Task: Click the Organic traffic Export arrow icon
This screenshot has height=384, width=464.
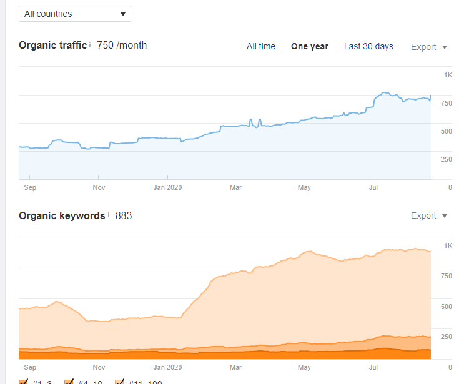Action: 445,47
